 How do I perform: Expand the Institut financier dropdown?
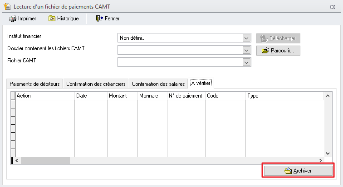point(246,38)
